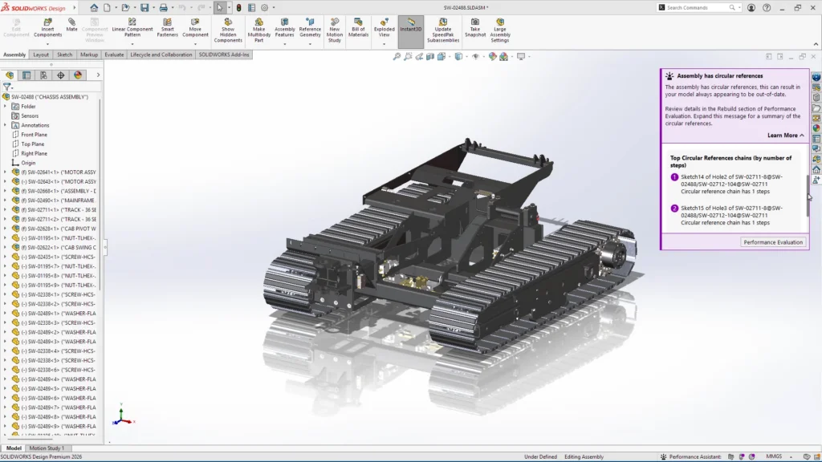Image resolution: width=822 pixels, height=462 pixels.
Task: Click the Search Commands field
Action: [697, 7]
